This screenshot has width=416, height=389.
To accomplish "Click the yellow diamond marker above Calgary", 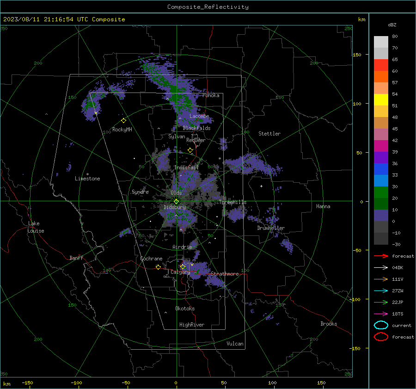I will pyautogui.click(x=183, y=266).
